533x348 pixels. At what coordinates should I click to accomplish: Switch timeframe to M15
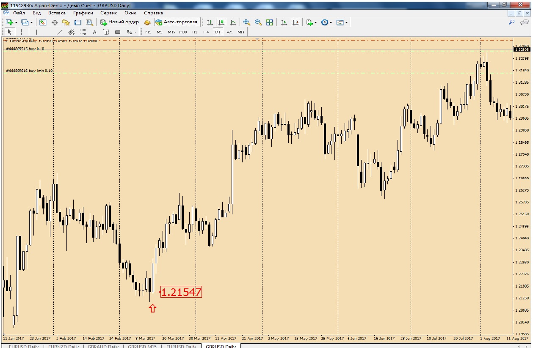click(x=171, y=32)
